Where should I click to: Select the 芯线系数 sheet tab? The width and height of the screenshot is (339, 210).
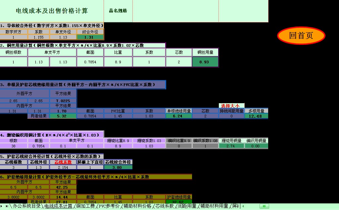[x=165, y=206]
